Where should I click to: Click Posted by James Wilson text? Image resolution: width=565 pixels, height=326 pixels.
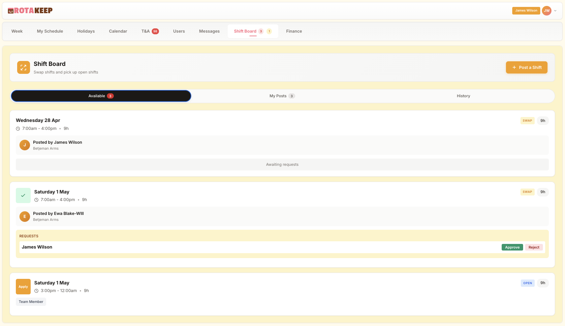point(57,142)
